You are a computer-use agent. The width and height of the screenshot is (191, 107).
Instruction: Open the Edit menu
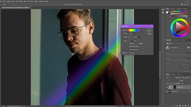[4, 1]
